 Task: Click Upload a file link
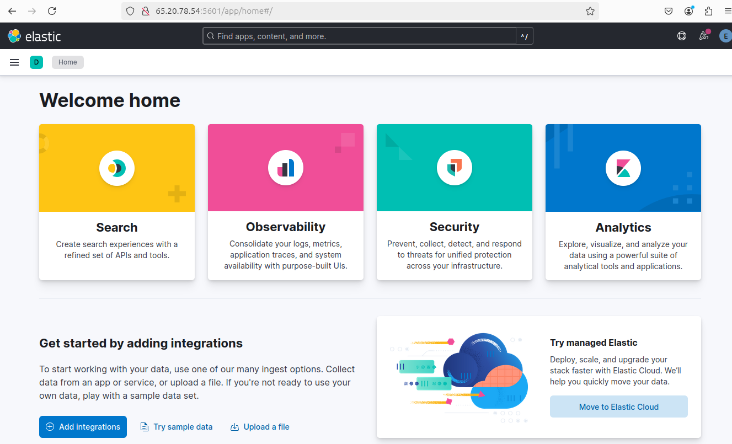(260, 427)
